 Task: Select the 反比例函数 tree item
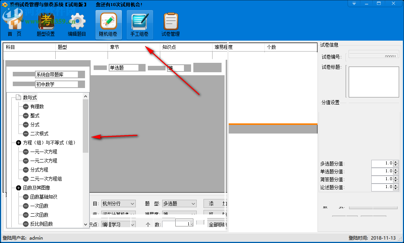pyautogui.click(x=41, y=224)
